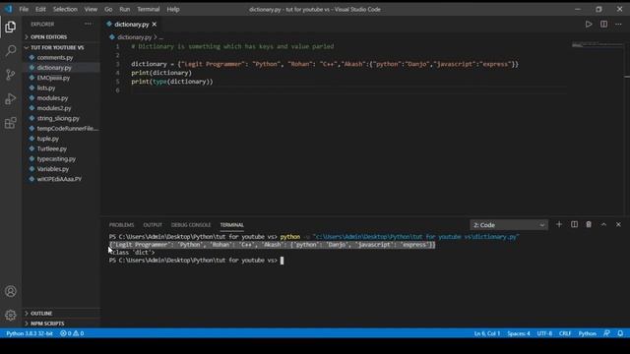Screen dimensions: 630x354
Task: Expand the Outline section
Action: coord(41,314)
